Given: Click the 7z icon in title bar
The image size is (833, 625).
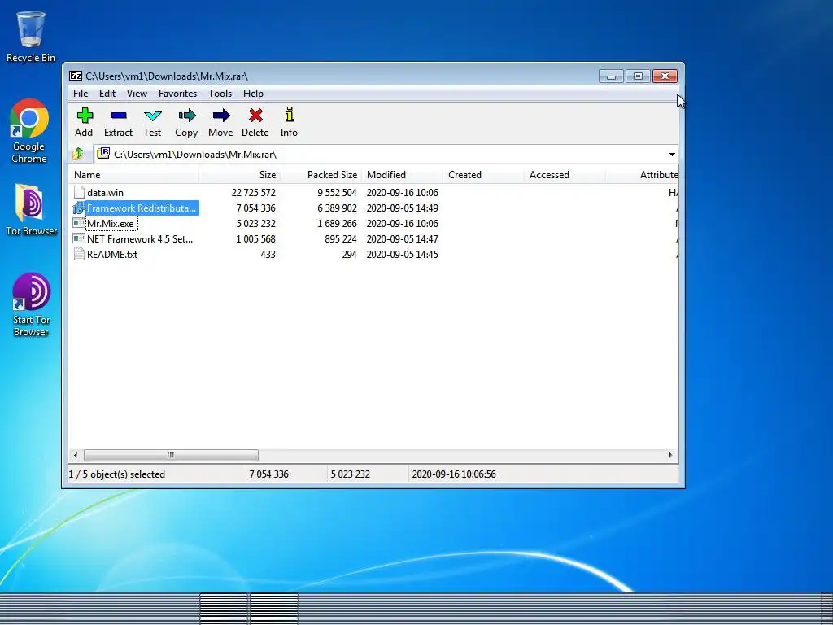Looking at the screenshot, I should click(x=76, y=76).
